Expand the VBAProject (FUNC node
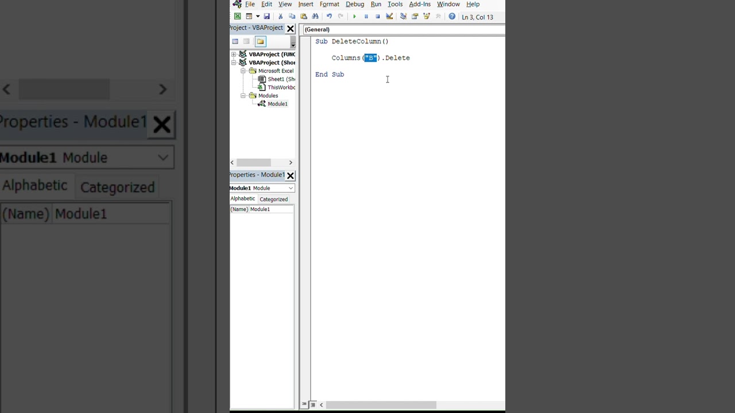The width and height of the screenshot is (735, 413). (x=234, y=54)
